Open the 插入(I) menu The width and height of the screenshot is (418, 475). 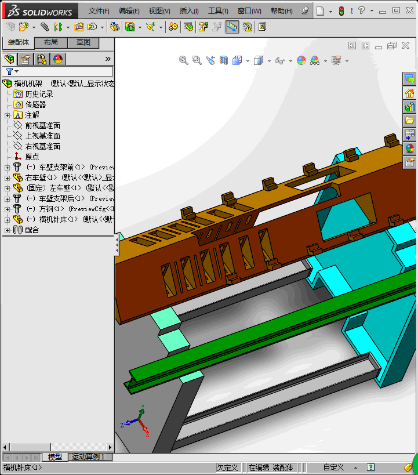tap(189, 11)
